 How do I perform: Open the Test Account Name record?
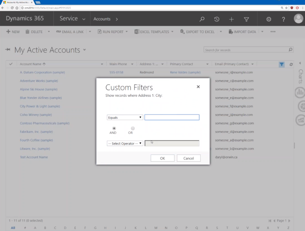coord(34,157)
